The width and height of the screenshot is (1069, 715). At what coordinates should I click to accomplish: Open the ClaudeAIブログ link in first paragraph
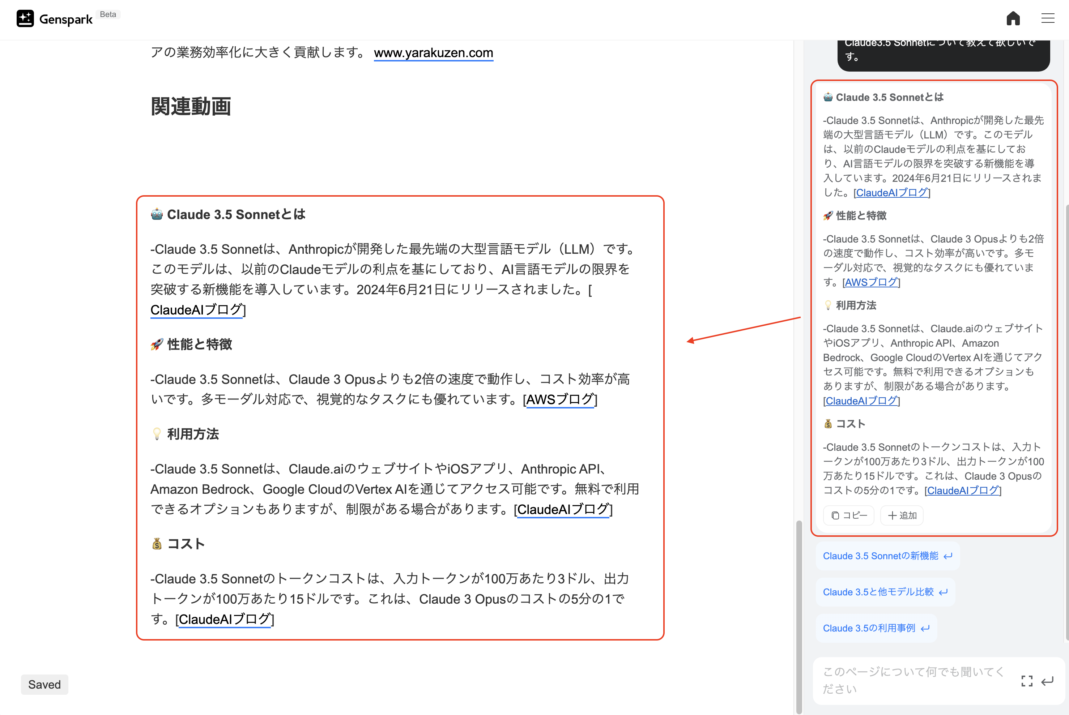(x=196, y=310)
